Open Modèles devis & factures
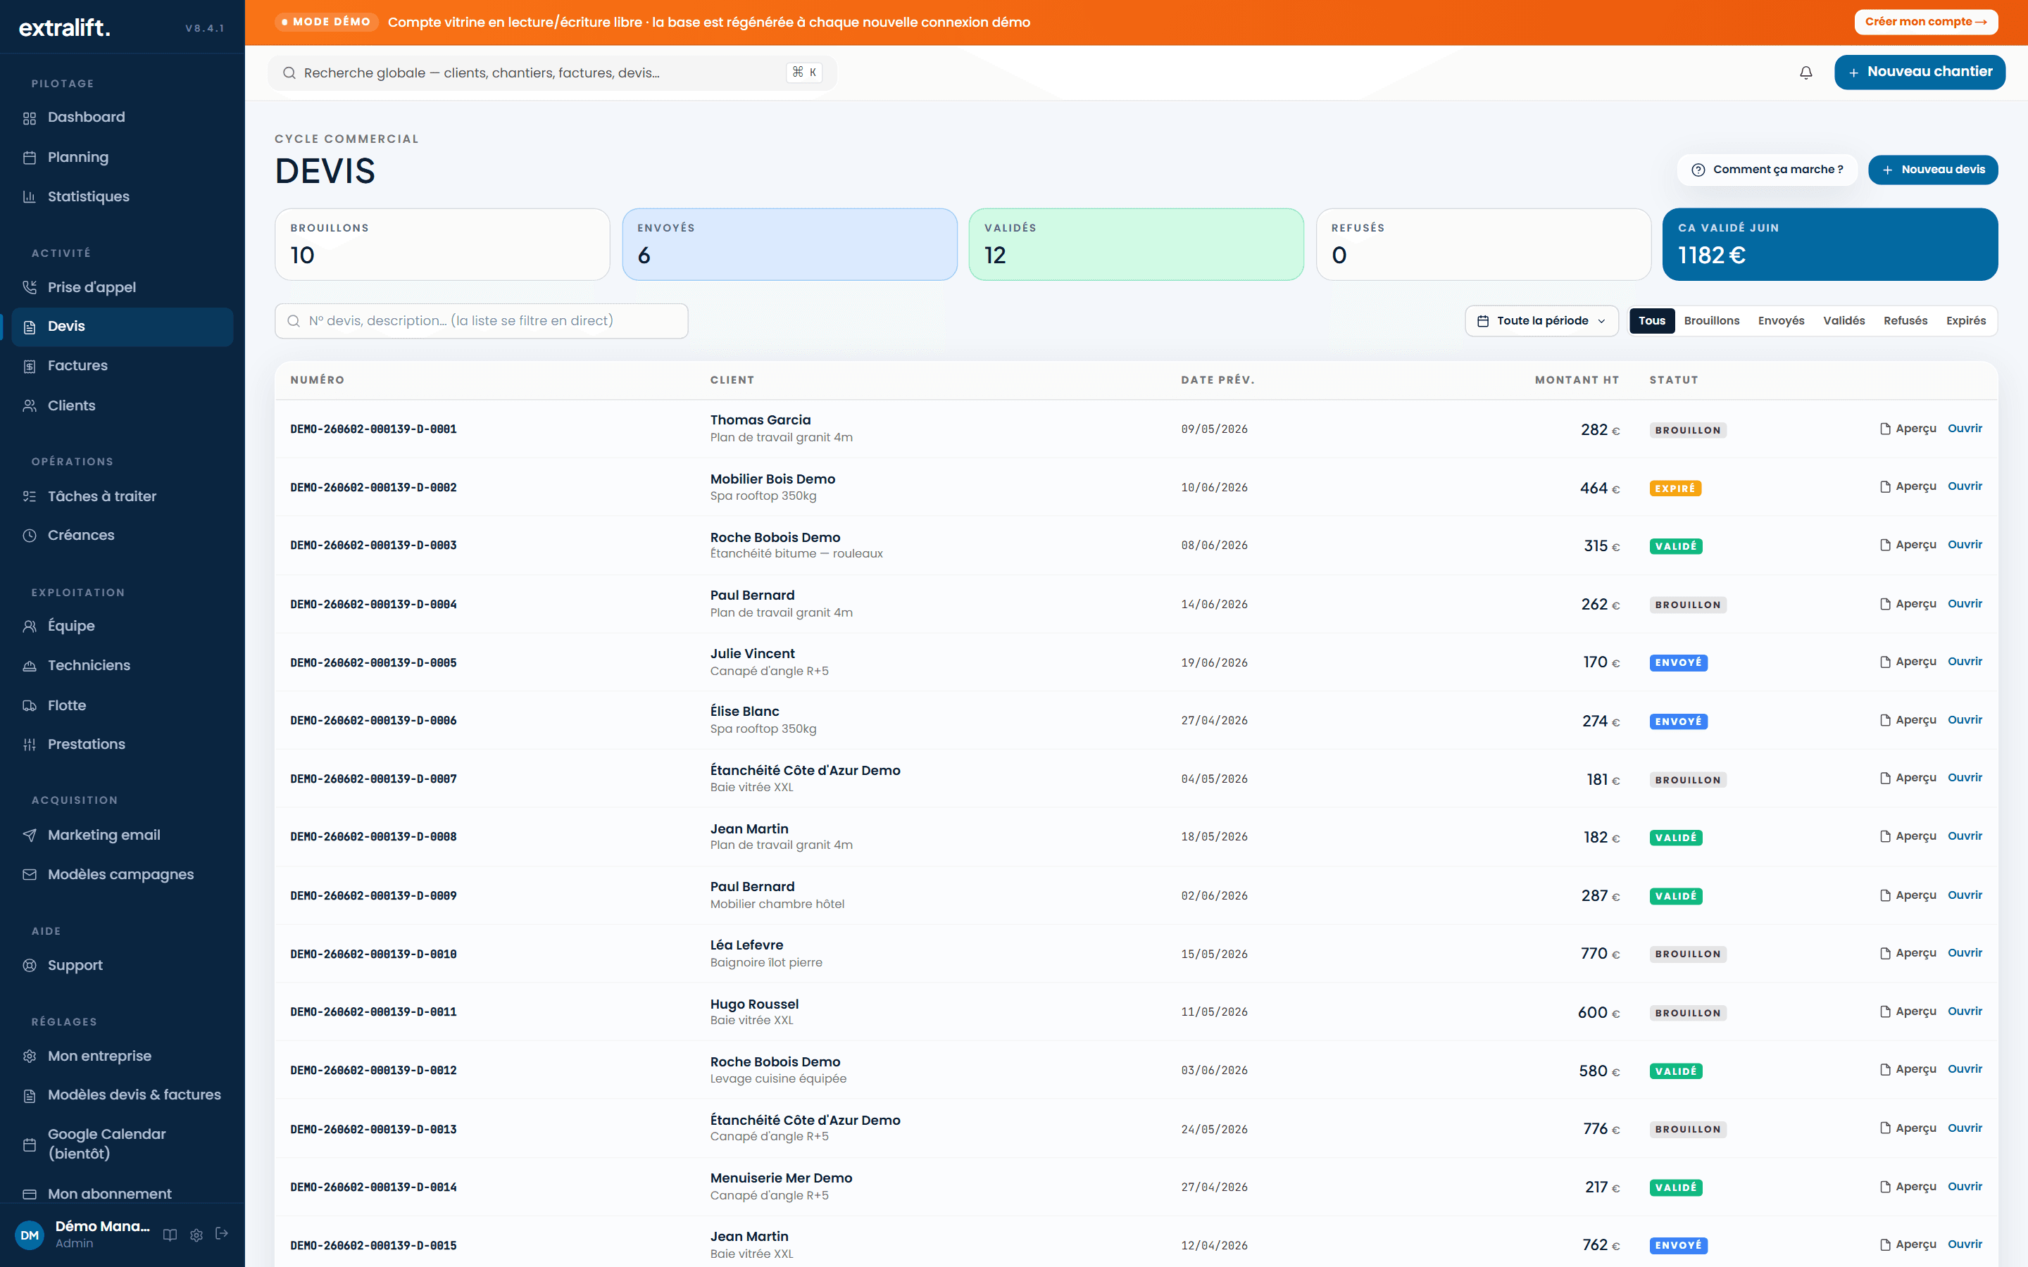This screenshot has width=2028, height=1267. [x=123, y=1095]
